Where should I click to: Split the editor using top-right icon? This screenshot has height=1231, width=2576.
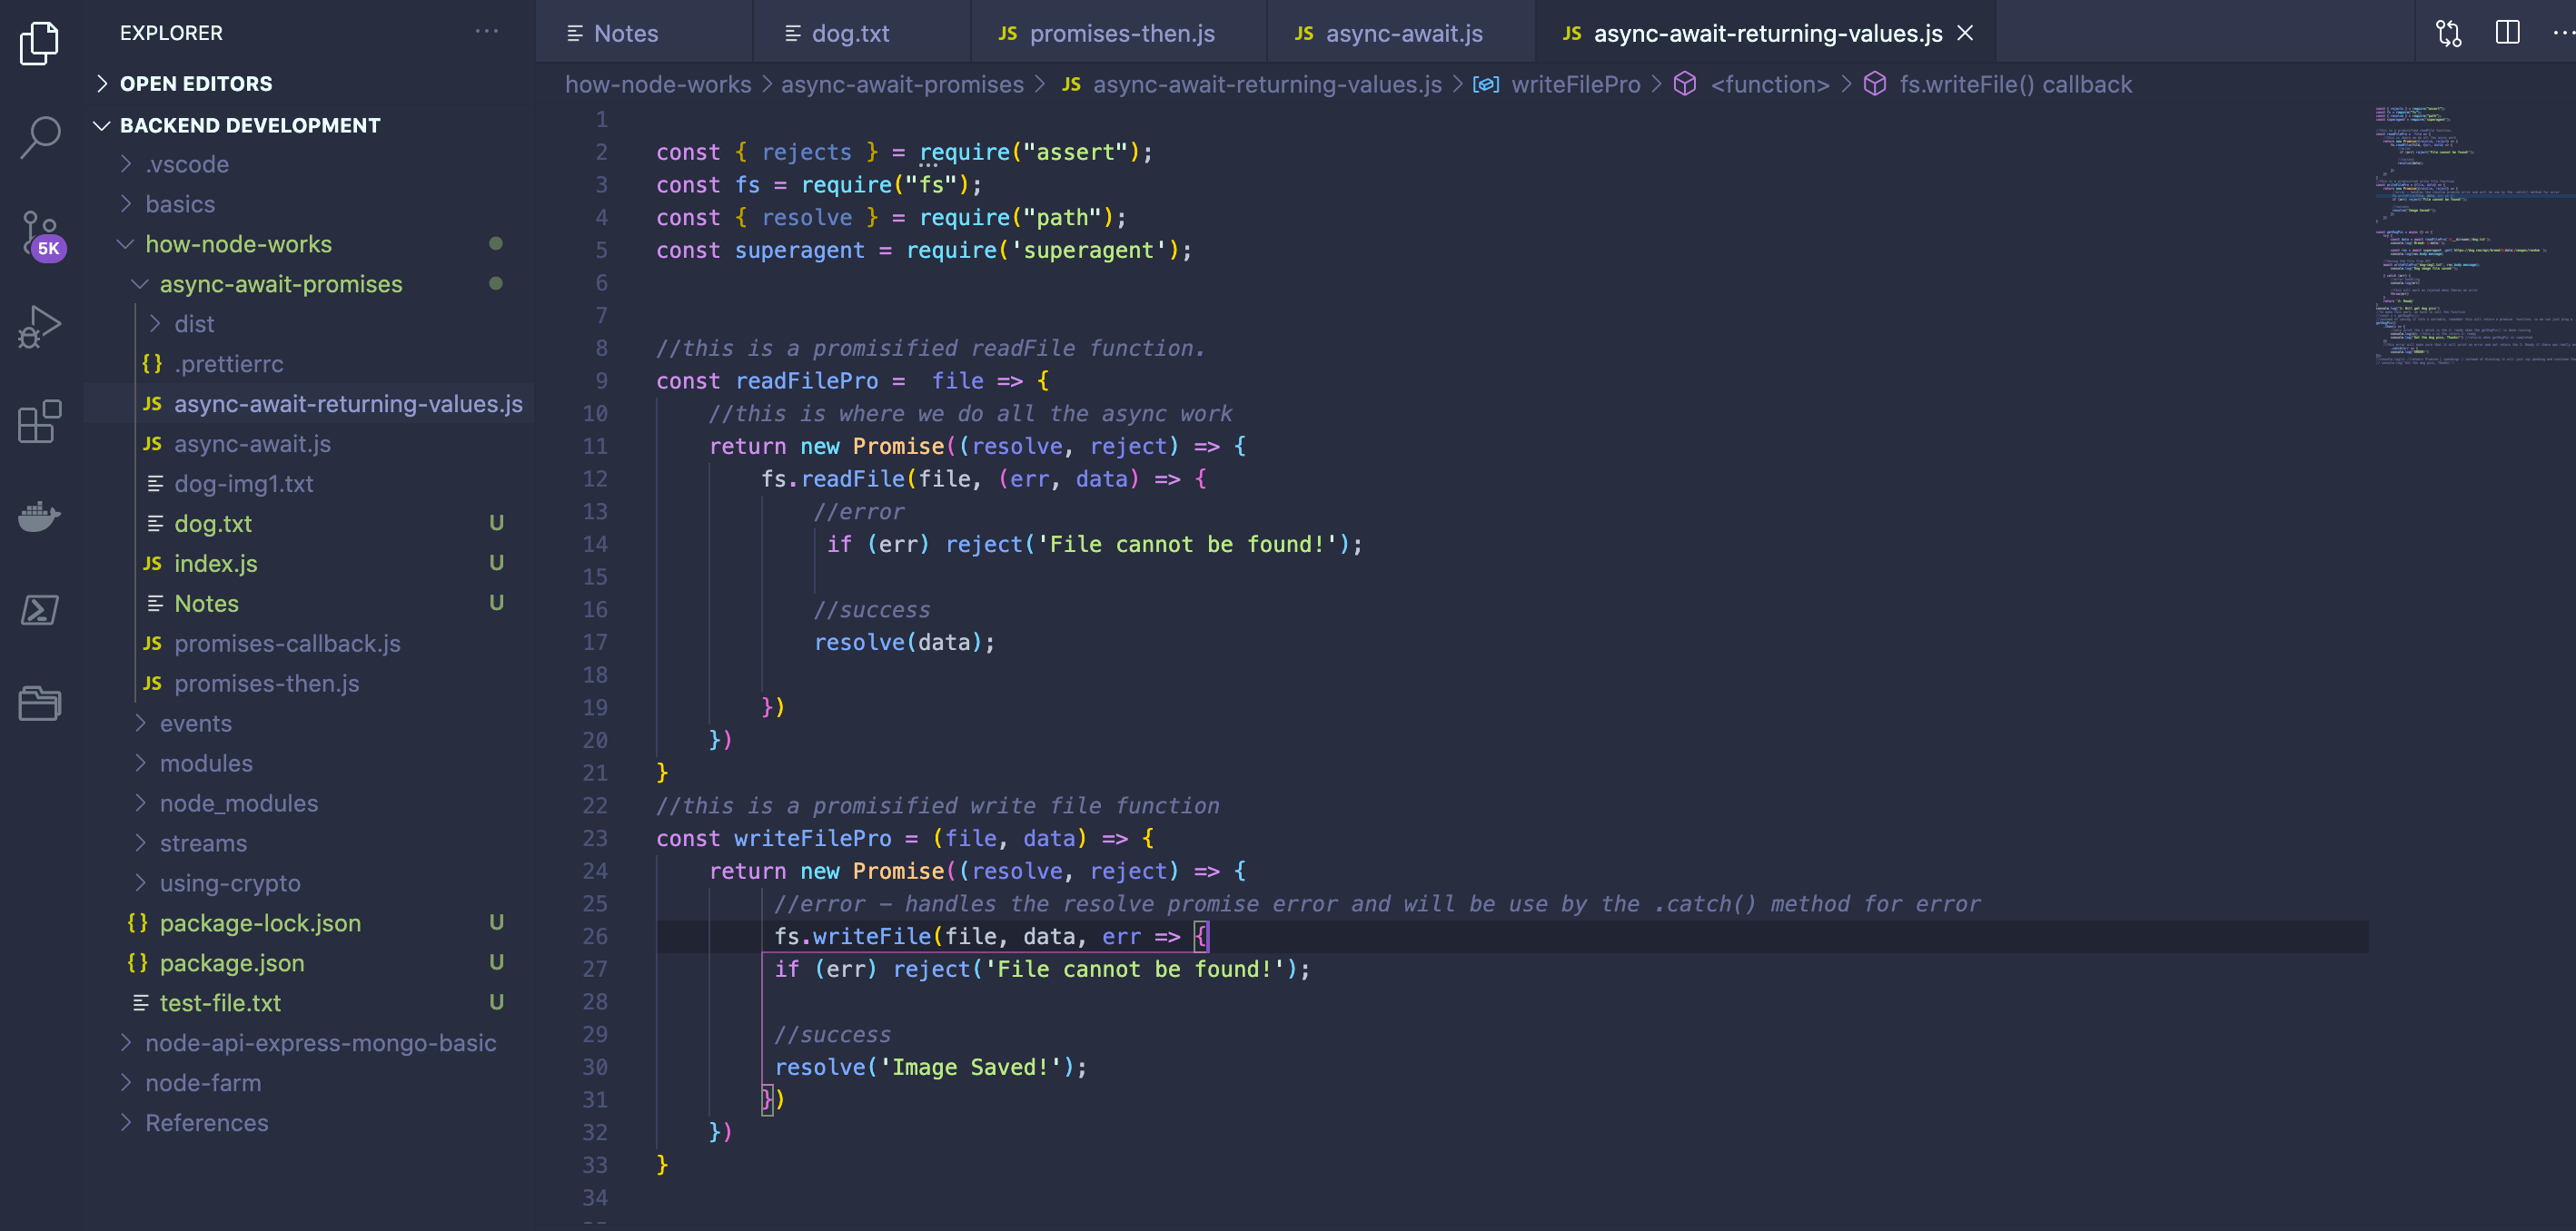2508,32
